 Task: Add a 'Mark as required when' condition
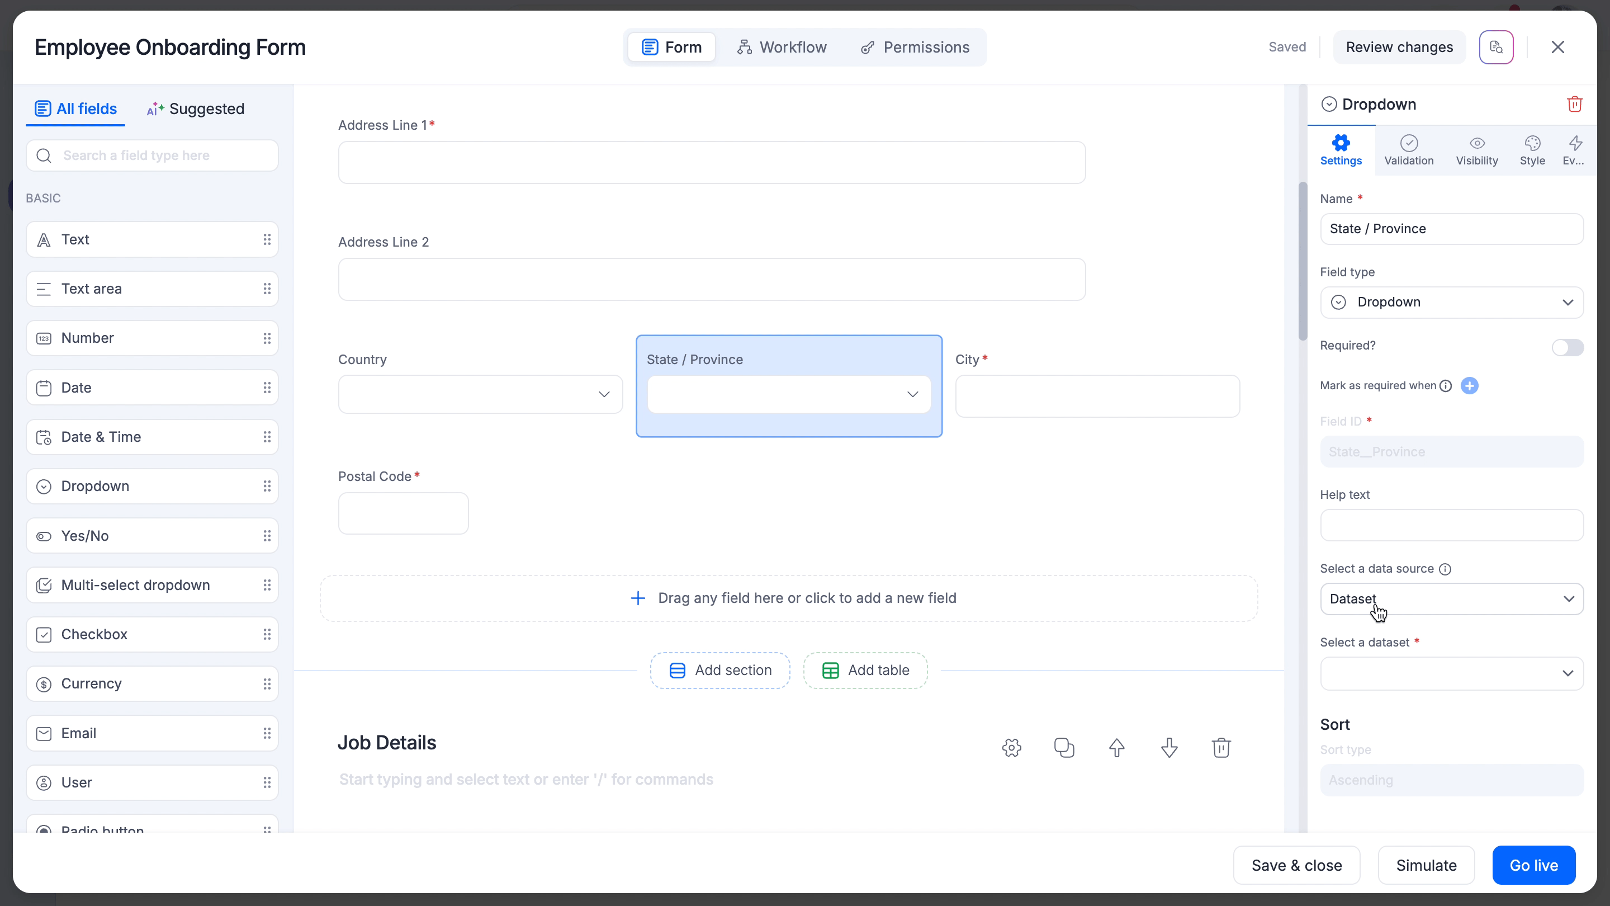coord(1469,386)
